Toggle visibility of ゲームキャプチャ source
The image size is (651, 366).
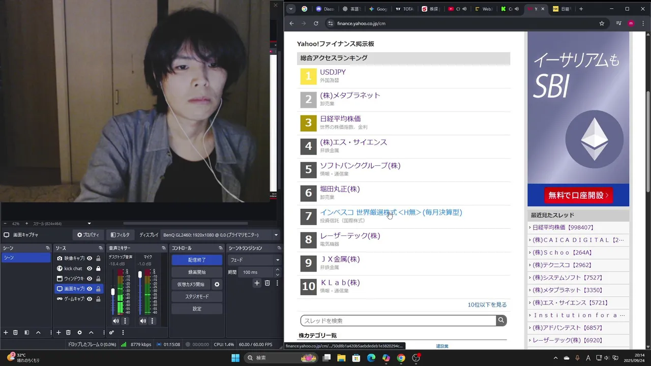click(x=90, y=299)
